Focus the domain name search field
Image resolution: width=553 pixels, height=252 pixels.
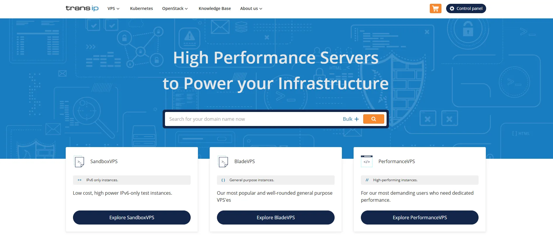click(253, 119)
